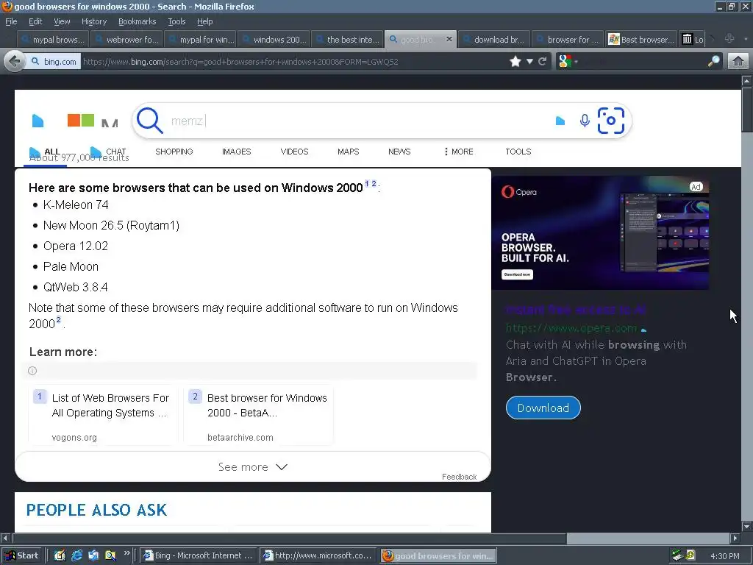The width and height of the screenshot is (753, 565).
Task: Close the active good browsers tab
Action: tap(449, 39)
